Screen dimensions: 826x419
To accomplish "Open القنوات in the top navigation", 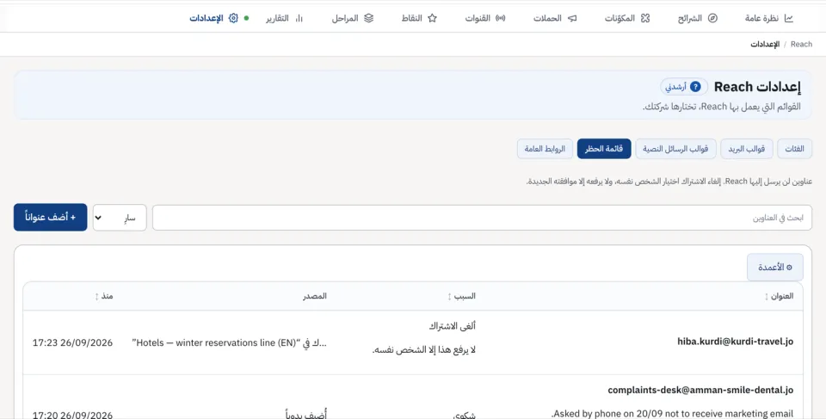I will [x=485, y=18].
